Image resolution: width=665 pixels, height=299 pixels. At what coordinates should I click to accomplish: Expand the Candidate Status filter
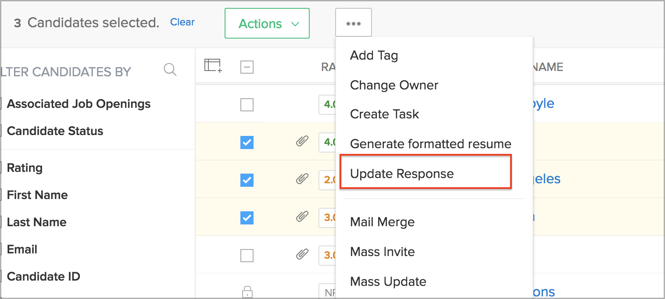[55, 131]
